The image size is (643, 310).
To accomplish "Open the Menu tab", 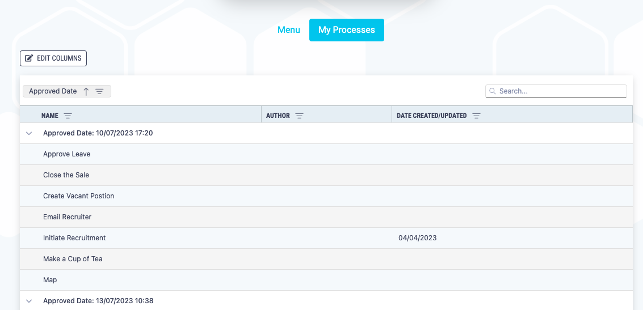I will coord(289,30).
